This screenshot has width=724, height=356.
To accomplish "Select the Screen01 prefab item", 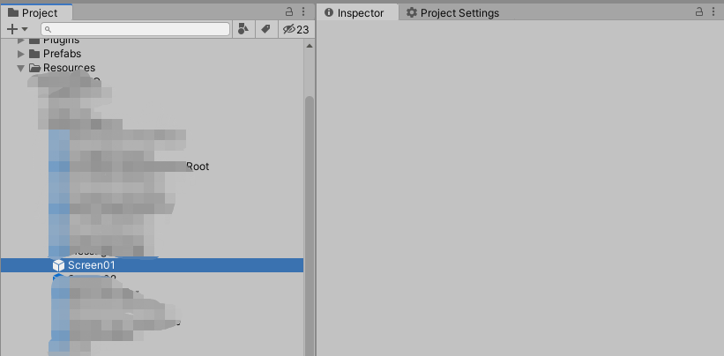I will 152,265.
